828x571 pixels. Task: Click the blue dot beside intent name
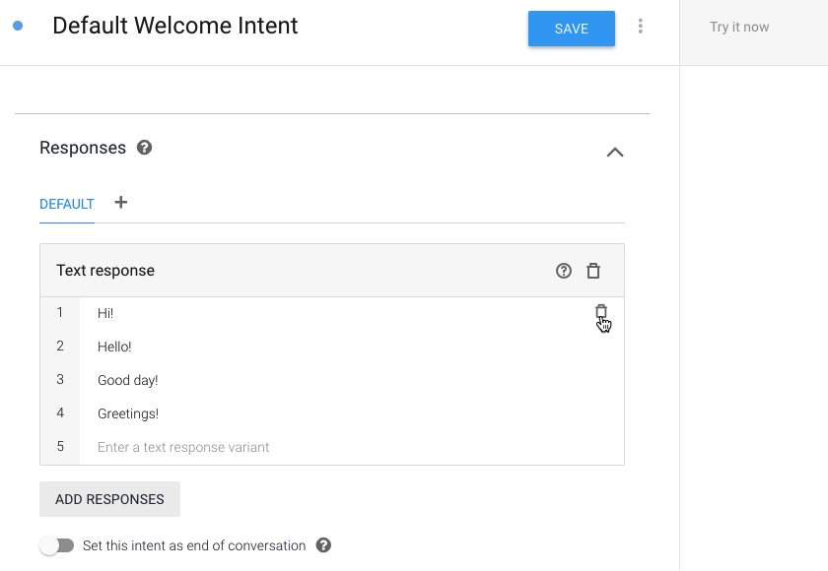(18, 26)
